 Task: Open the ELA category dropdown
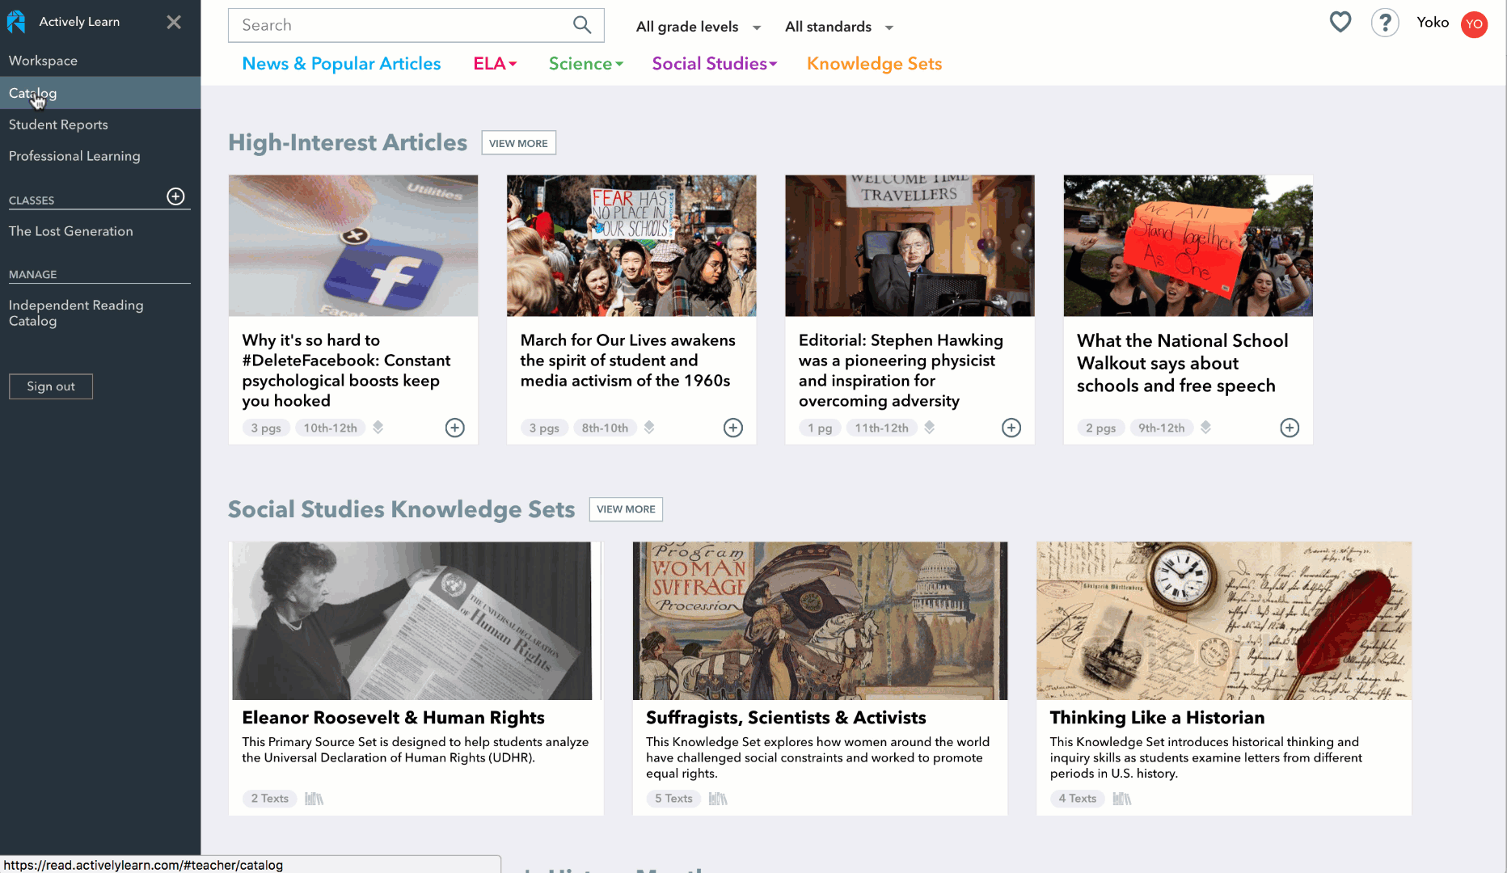pos(495,64)
